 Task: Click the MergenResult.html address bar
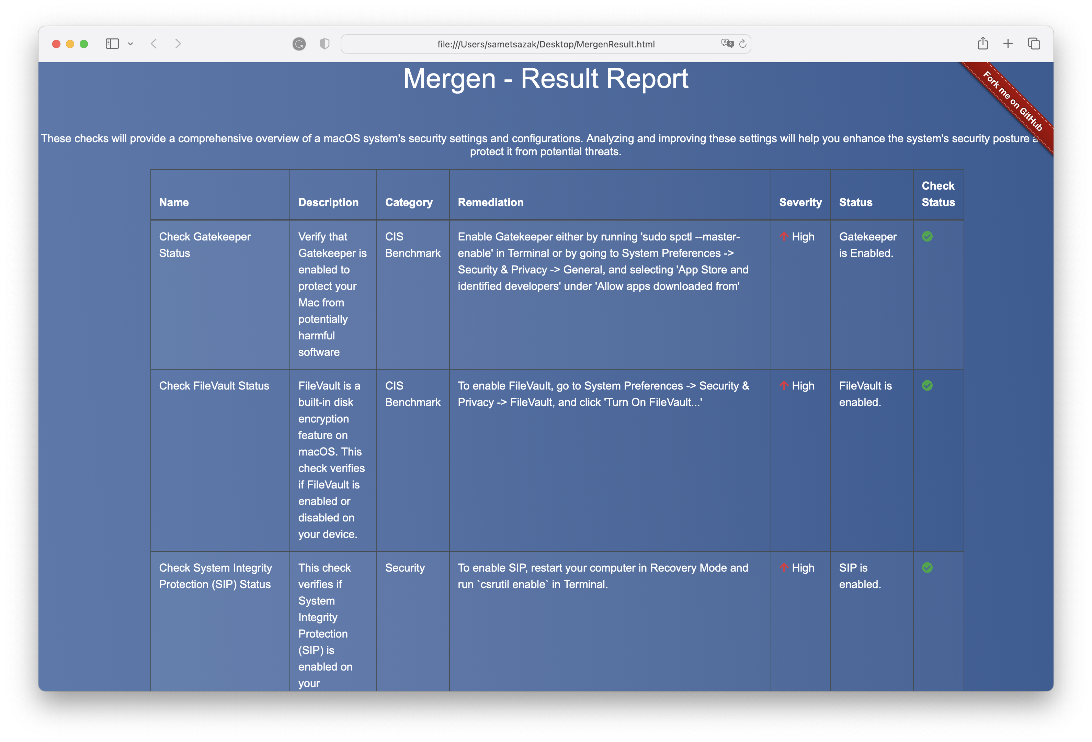(545, 44)
